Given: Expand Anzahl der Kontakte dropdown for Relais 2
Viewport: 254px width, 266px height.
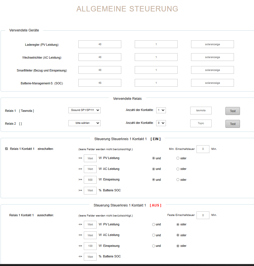Looking at the screenshot, I should pyautogui.click(x=161, y=123).
